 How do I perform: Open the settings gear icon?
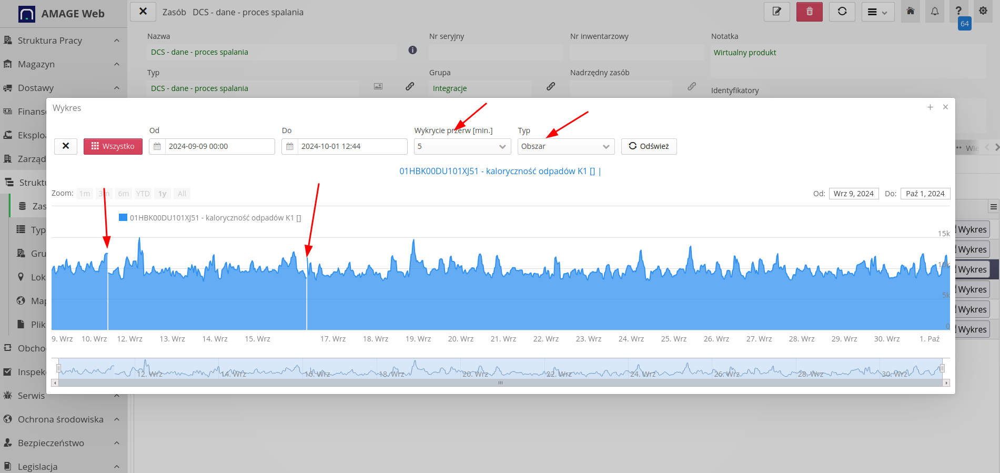[983, 11]
